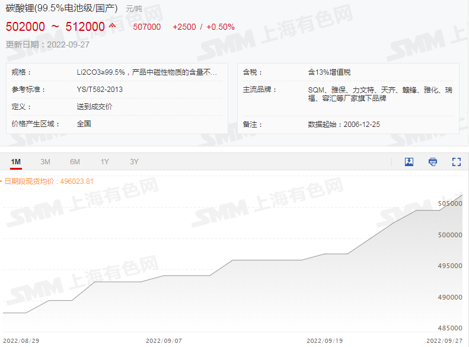Click the orange legend dot for 日期段现货均价
This screenshot has height=347, width=469.
[x=2, y=182]
